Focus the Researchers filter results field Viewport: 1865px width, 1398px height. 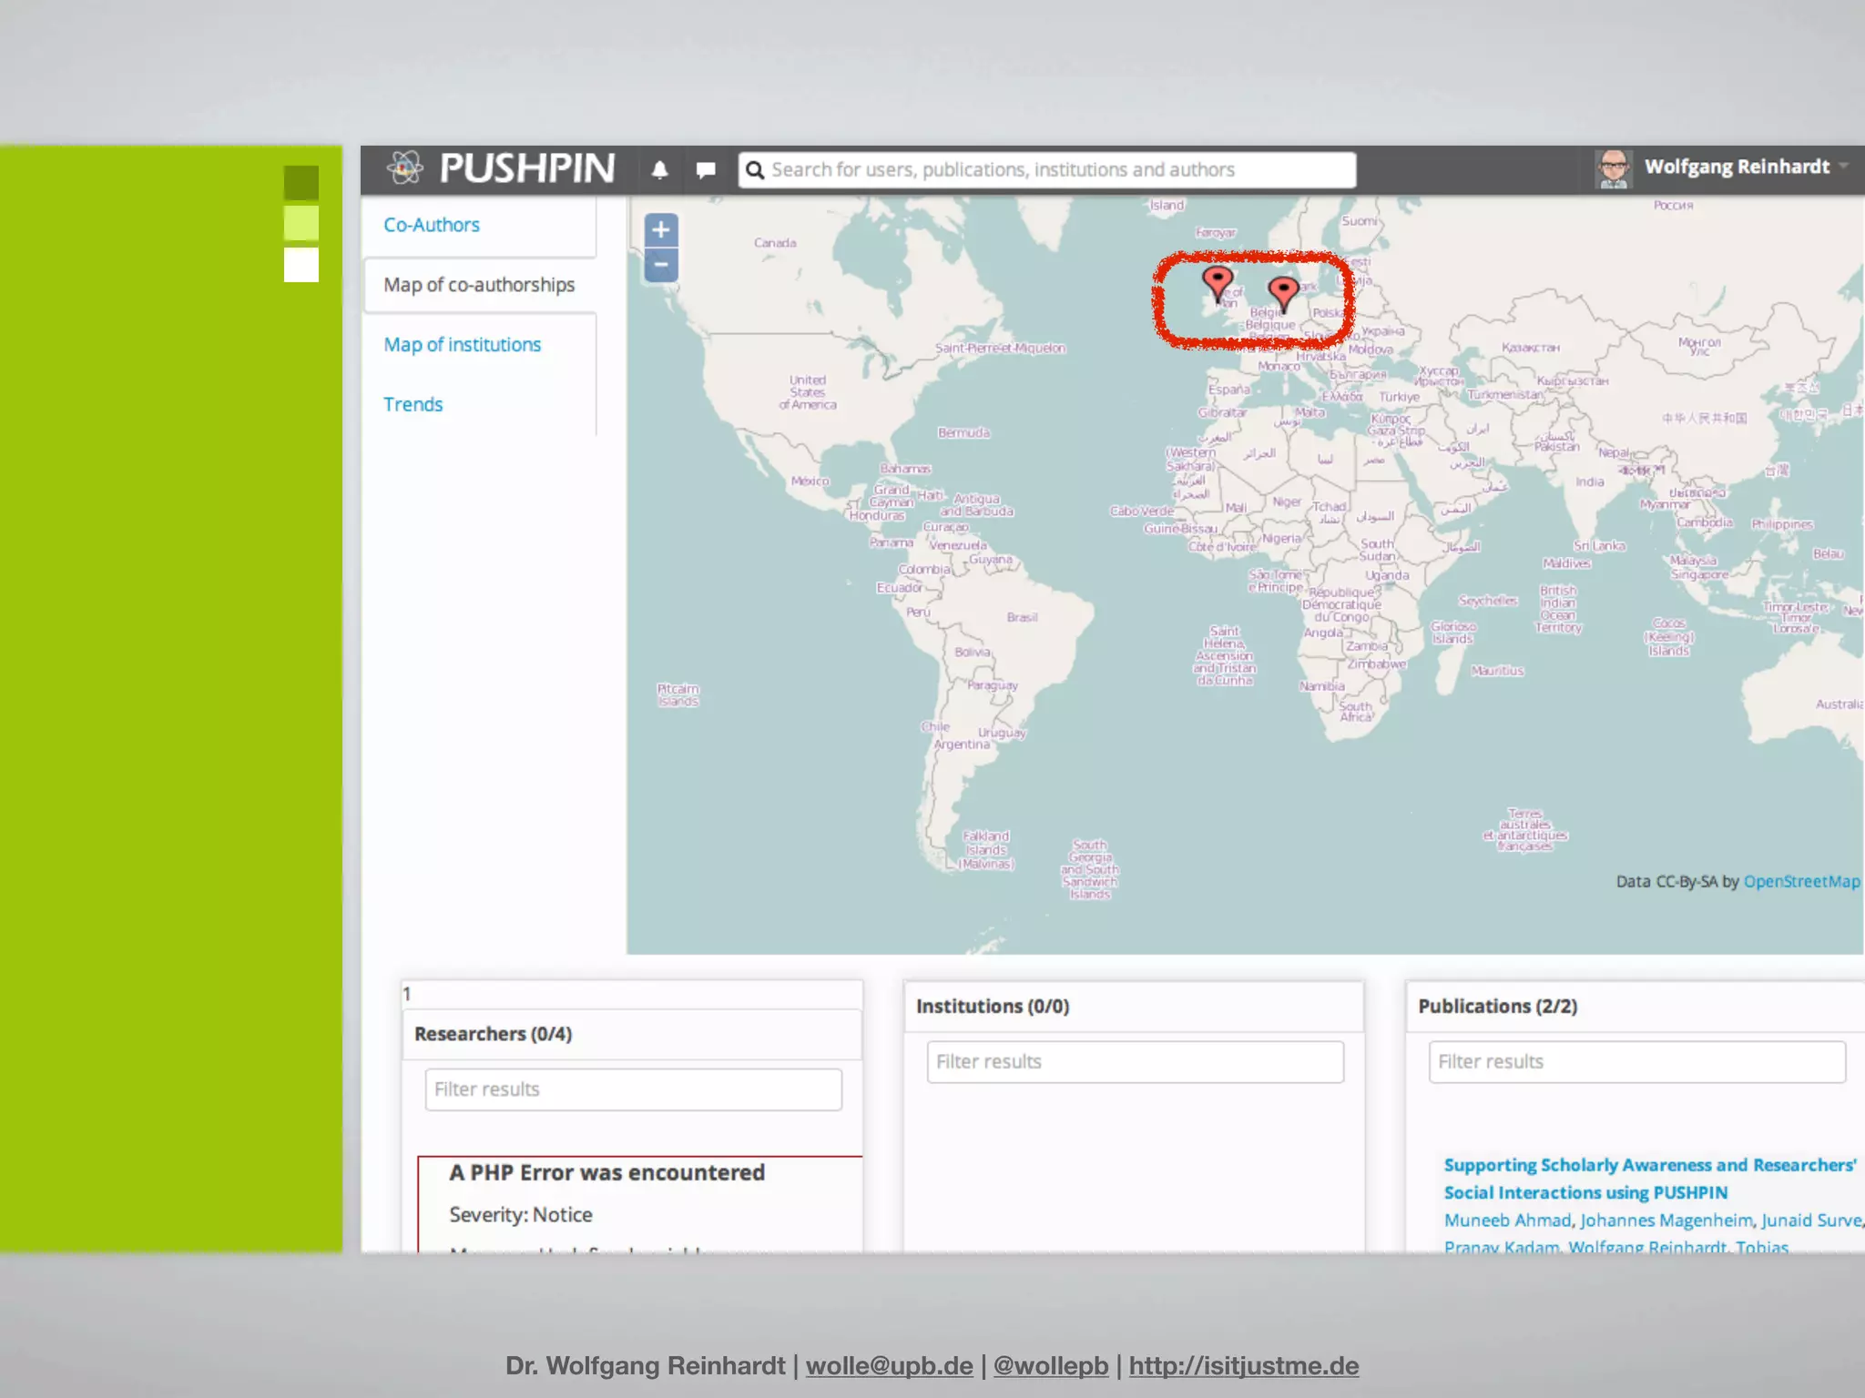click(633, 1089)
